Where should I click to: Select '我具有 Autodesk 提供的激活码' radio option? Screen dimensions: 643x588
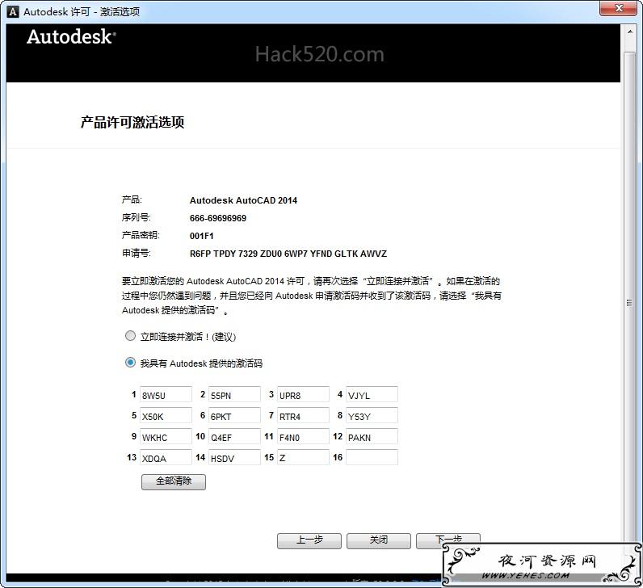[130, 363]
